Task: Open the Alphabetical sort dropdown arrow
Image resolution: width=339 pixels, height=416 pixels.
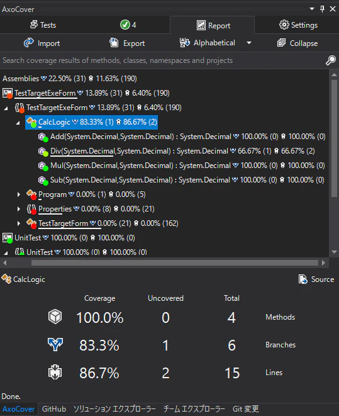Action: [x=249, y=43]
